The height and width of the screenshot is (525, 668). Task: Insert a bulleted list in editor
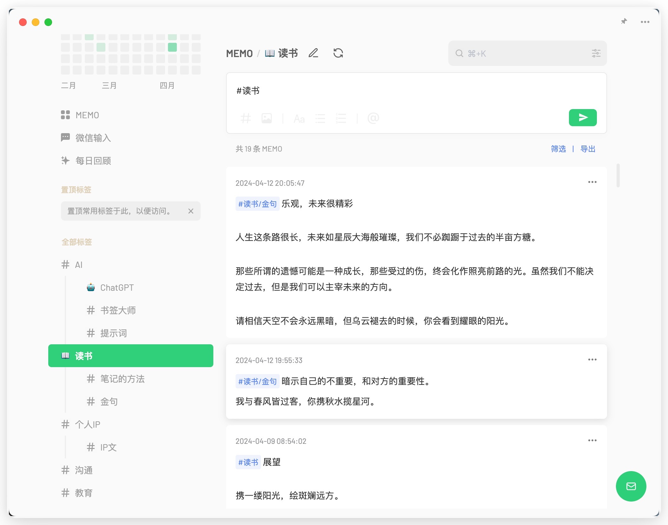pyautogui.click(x=320, y=119)
